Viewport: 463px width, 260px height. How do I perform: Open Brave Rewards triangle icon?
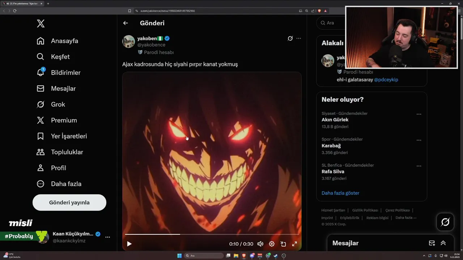[x=326, y=11]
